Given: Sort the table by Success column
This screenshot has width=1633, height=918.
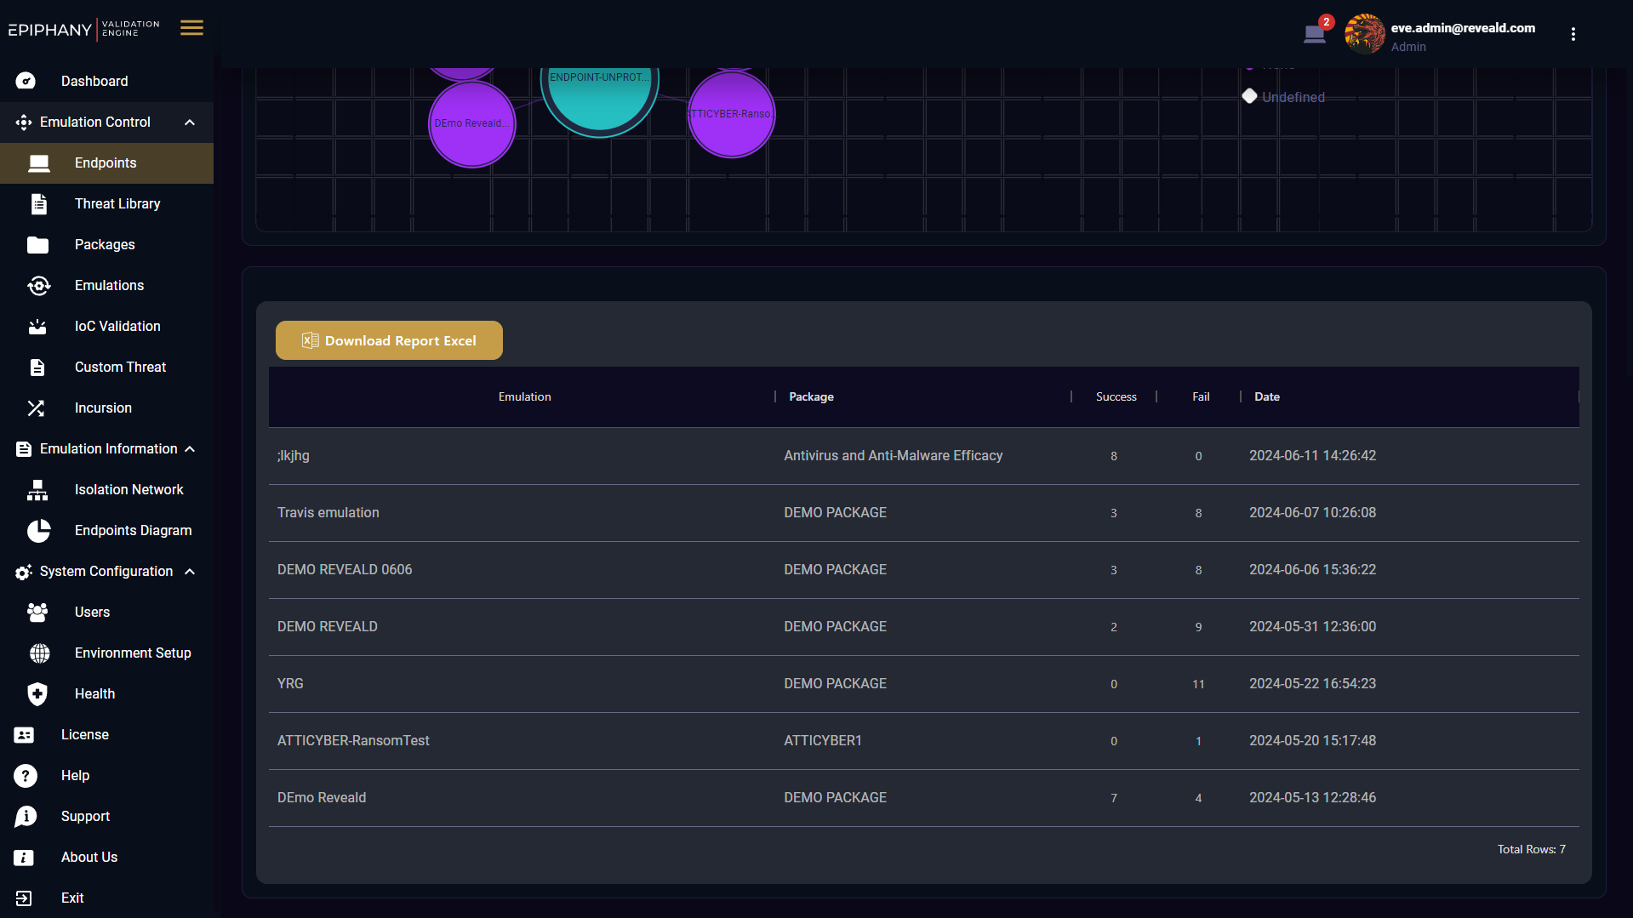Looking at the screenshot, I should click(x=1116, y=397).
